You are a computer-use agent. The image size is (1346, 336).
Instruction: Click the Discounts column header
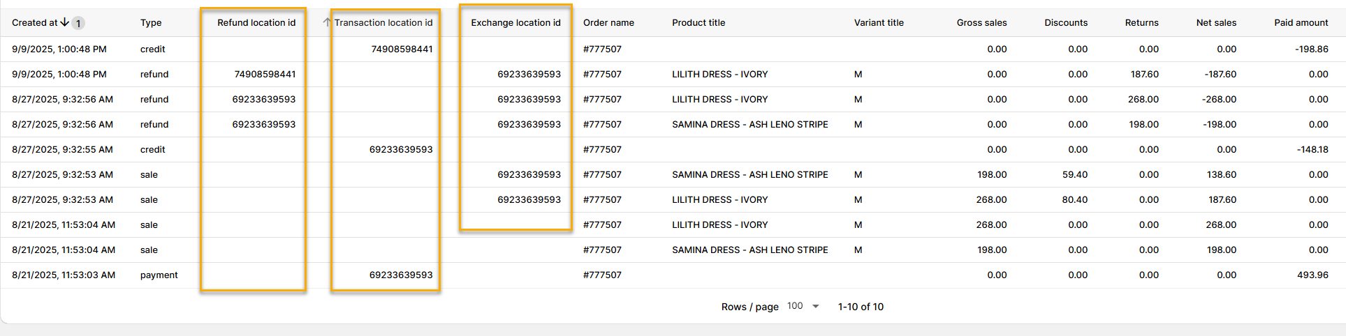[1066, 22]
